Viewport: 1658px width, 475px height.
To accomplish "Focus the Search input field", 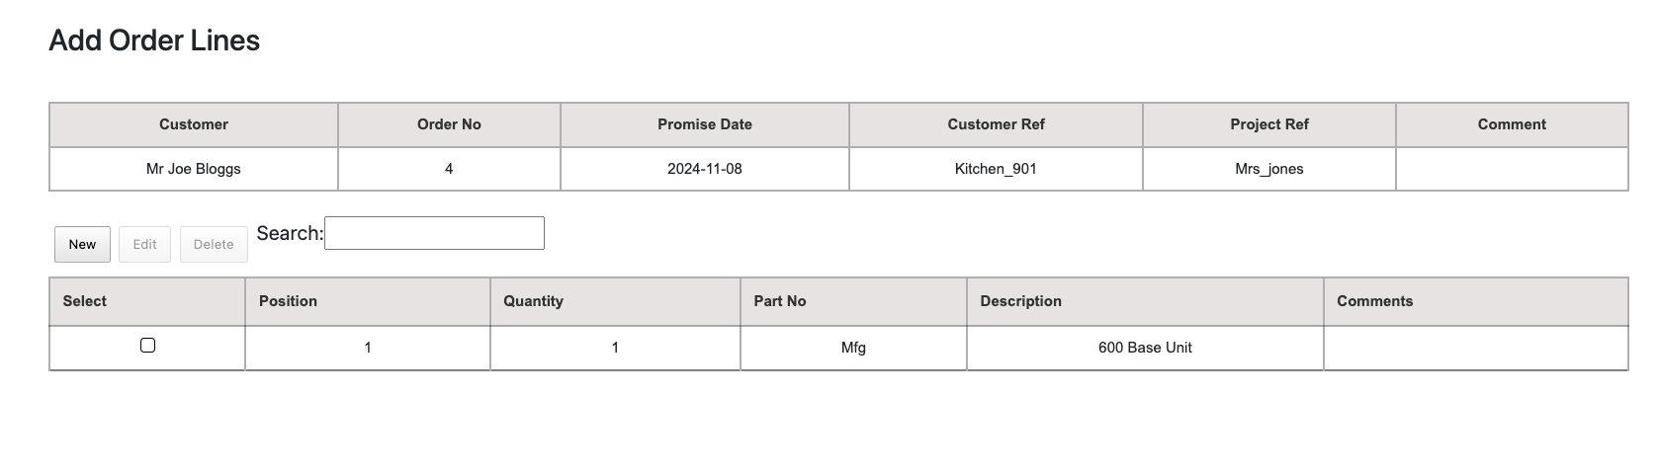I will pos(434,233).
